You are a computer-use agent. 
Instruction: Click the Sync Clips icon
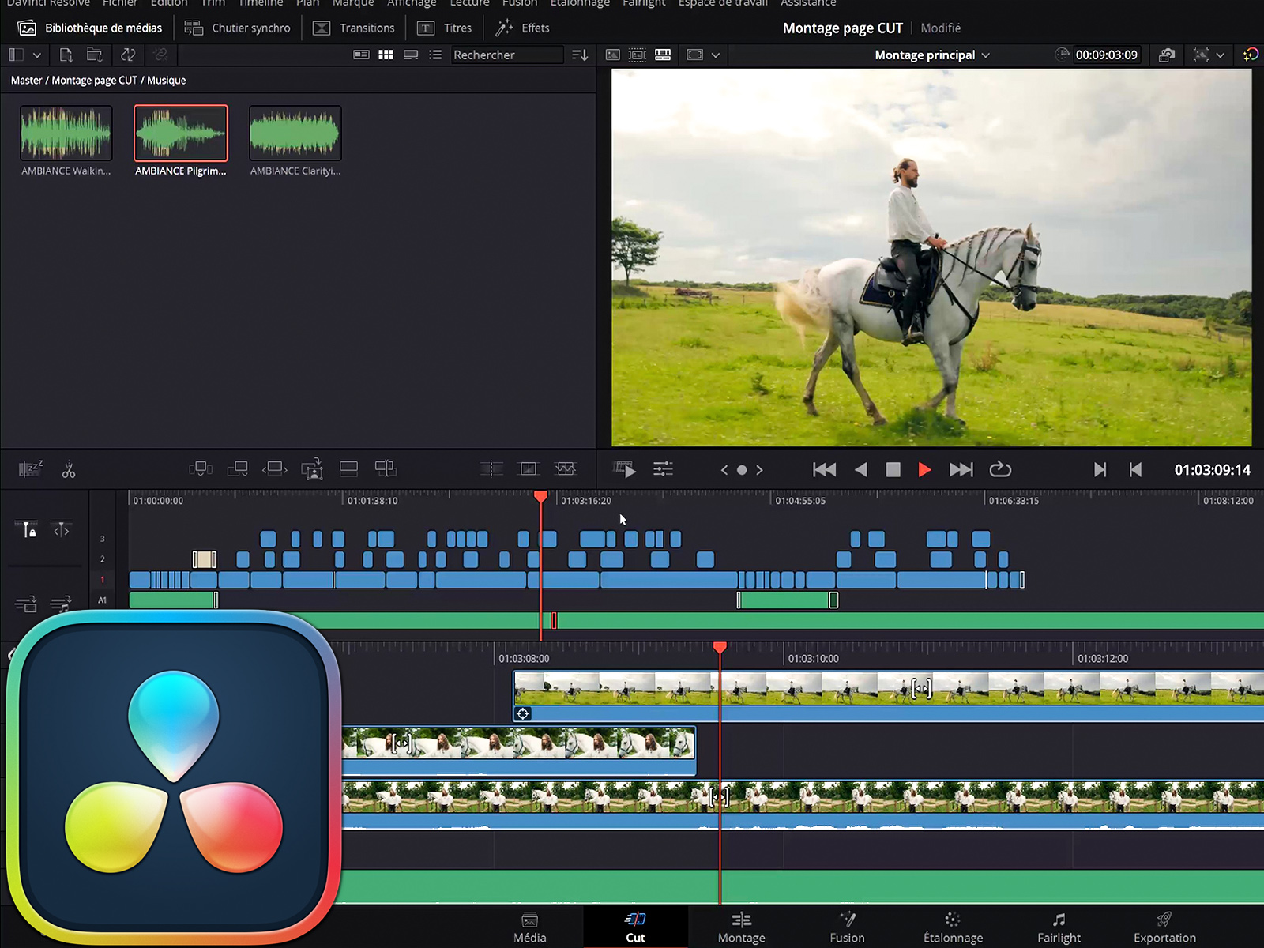pyautogui.click(x=128, y=55)
